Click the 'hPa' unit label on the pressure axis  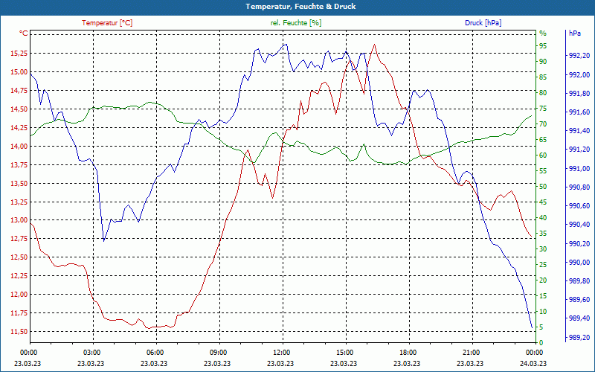pyautogui.click(x=574, y=33)
